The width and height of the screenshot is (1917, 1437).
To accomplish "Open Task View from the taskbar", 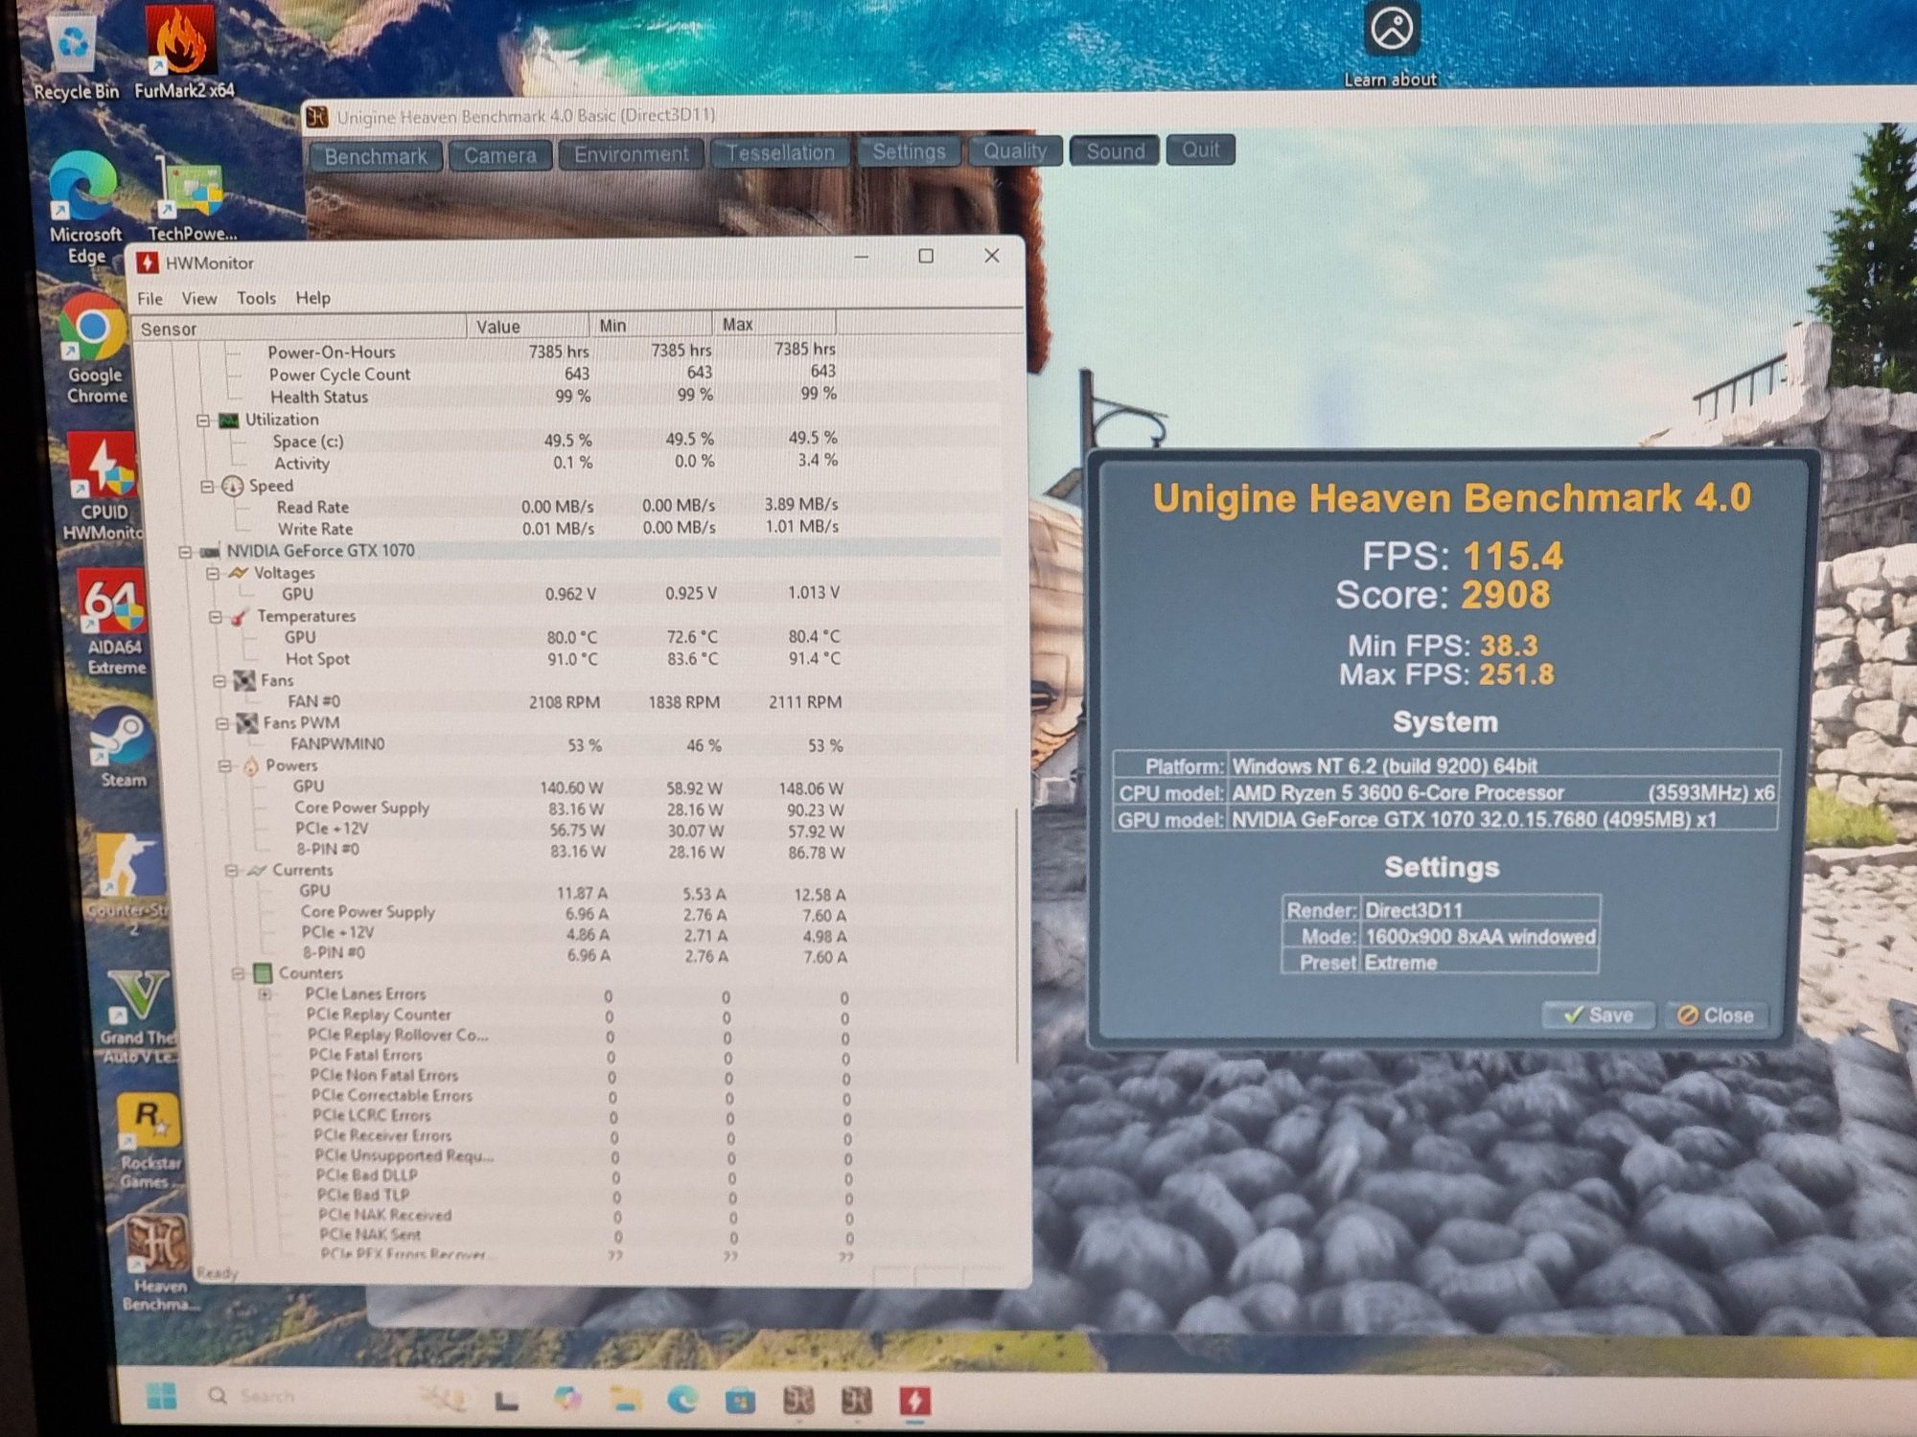I will pyautogui.click(x=506, y=1401).
